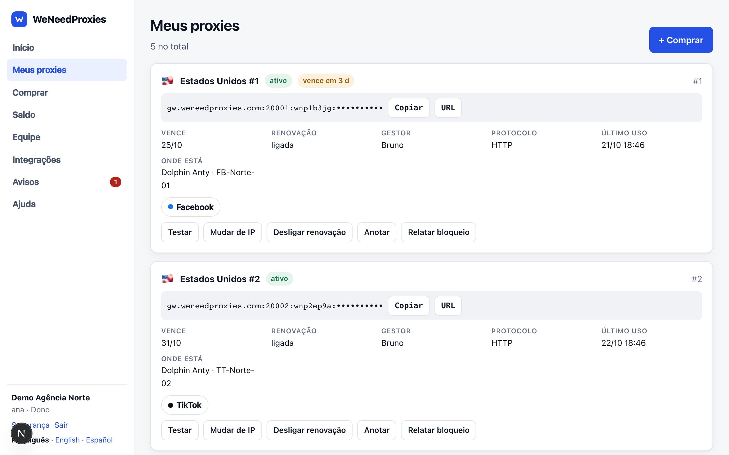Image resolution: width=729 pixels, height=455 pixels.
Task: Click the red Avisos notification badge
Action: tap(115, 182)
